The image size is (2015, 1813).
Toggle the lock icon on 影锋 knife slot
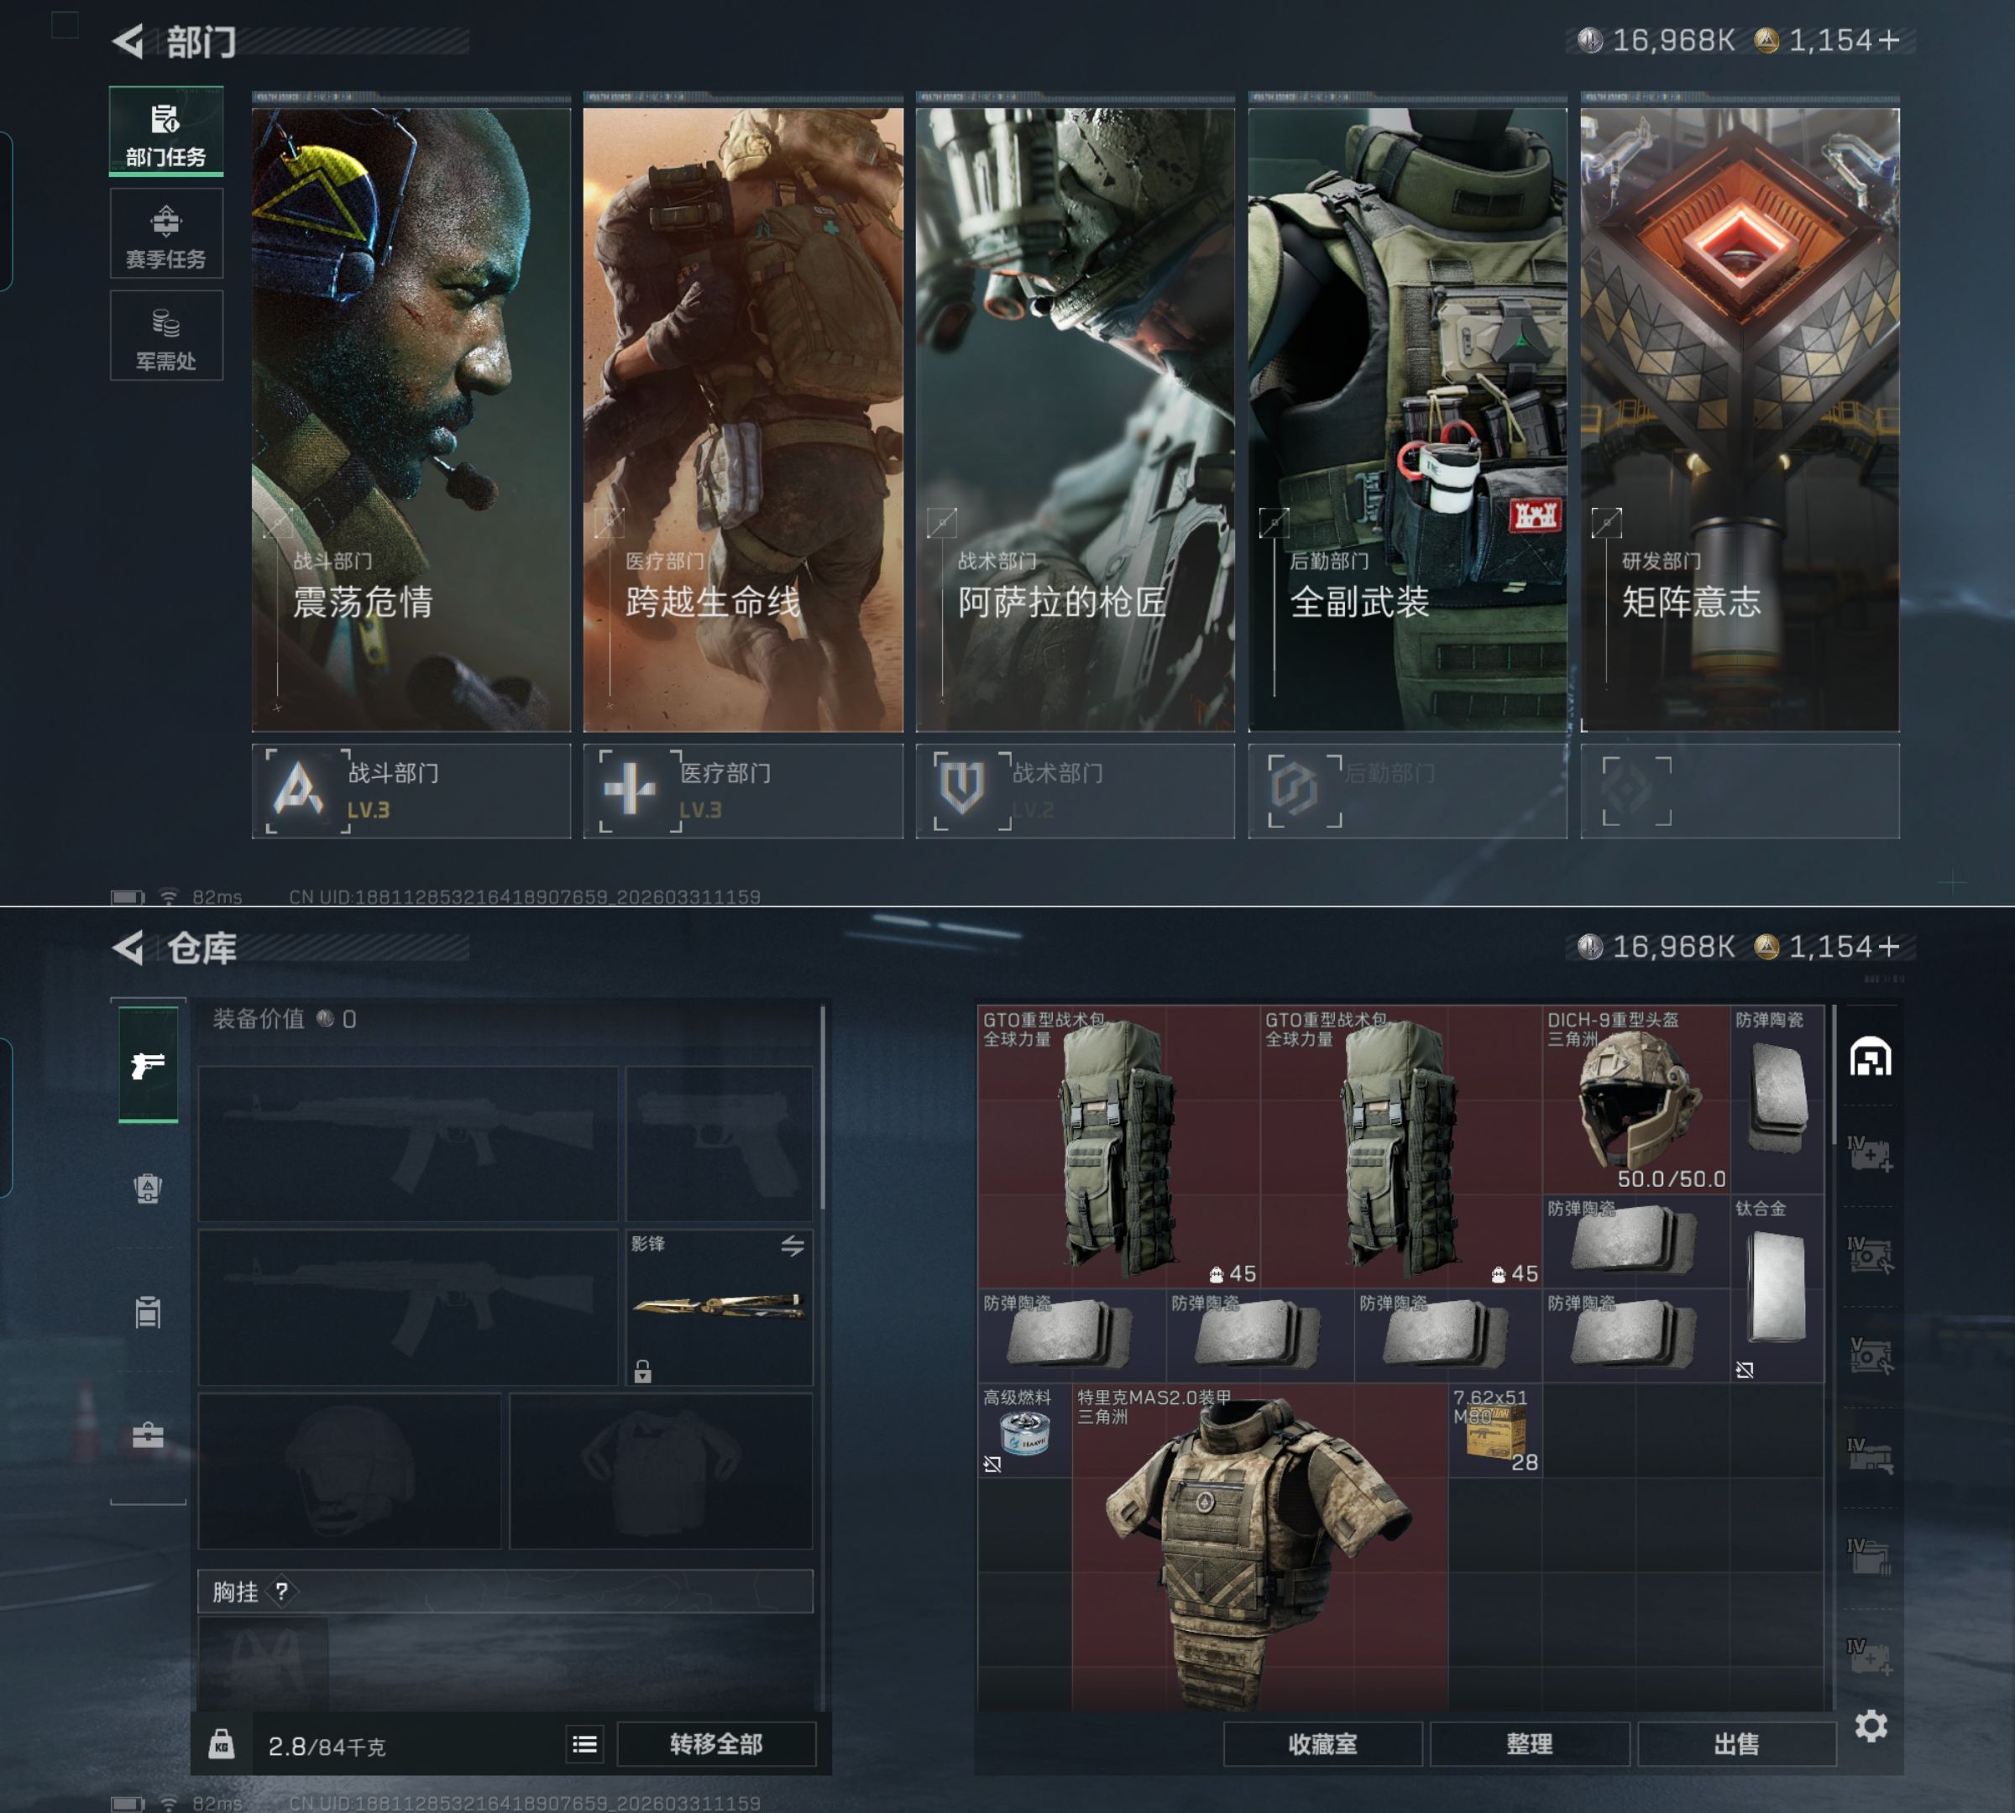643,1372
